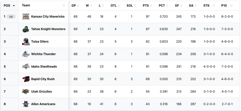Open Kansas City Mavericks team name link

coord(48,17)
